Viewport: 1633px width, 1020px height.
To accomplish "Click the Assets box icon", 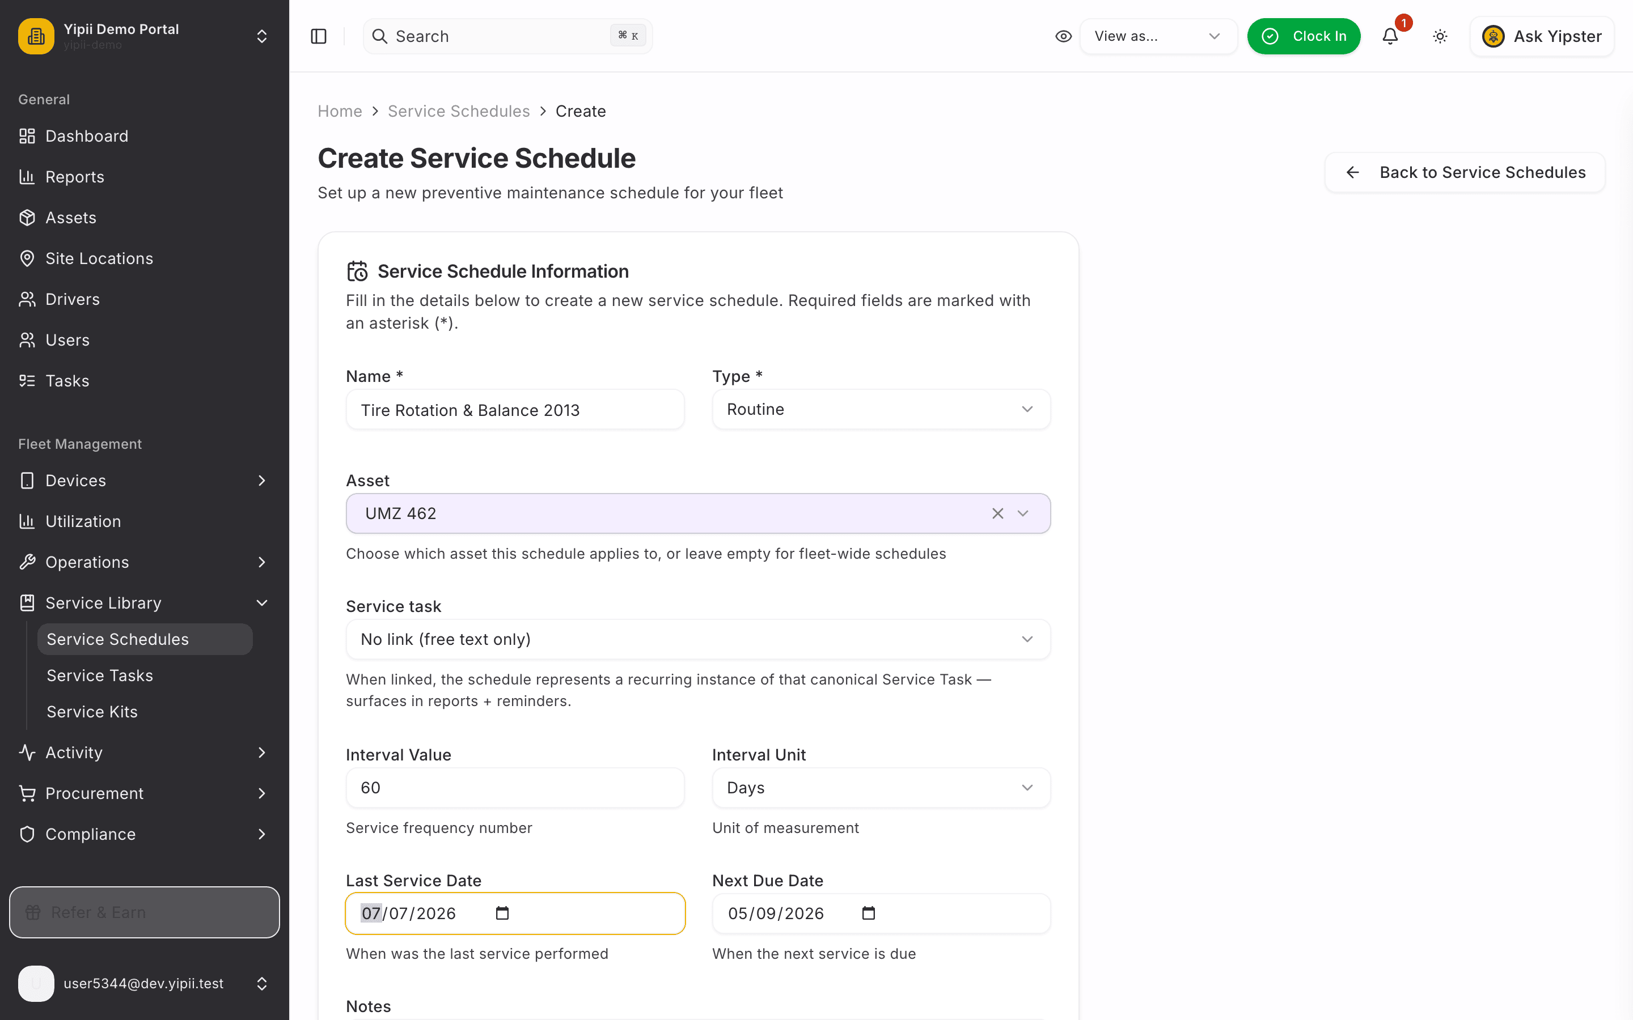I will (x=27, y=218).
